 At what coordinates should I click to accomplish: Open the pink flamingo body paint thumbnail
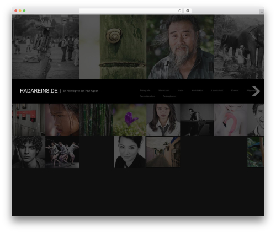click(231, 120)
